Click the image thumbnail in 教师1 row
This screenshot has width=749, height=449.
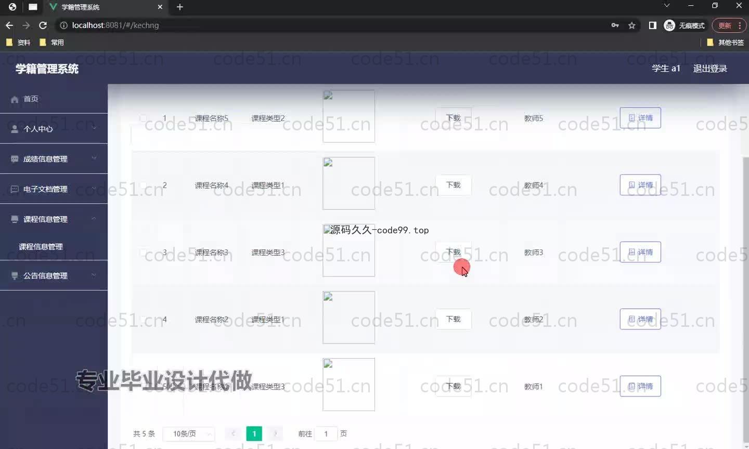(x=349, y=385)
